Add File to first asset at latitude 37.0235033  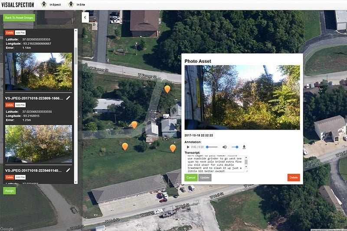20,33
